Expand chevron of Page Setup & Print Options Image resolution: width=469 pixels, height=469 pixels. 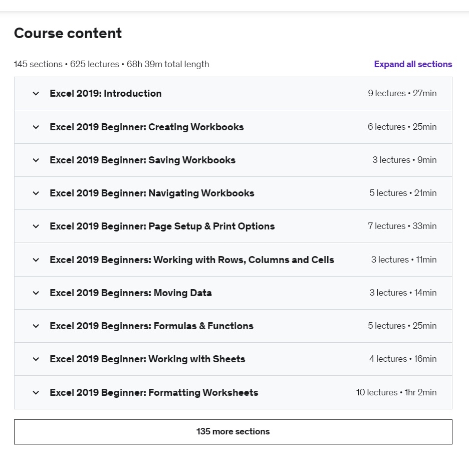[36, 226]
